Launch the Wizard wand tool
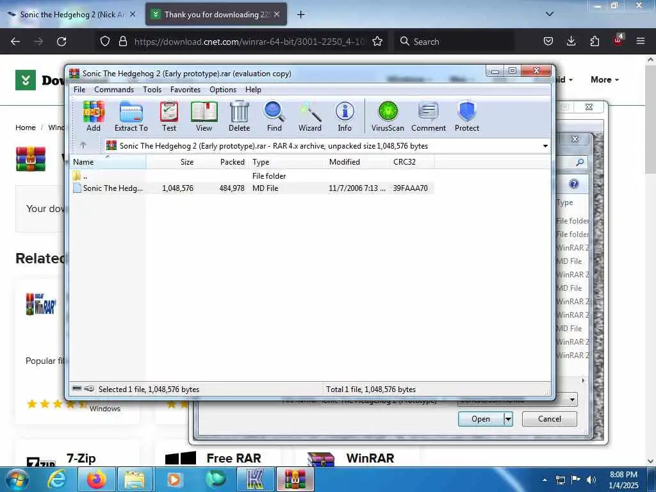Image resolution: width=656 pixels, height=492 pixels. click(x=310, y=117)
